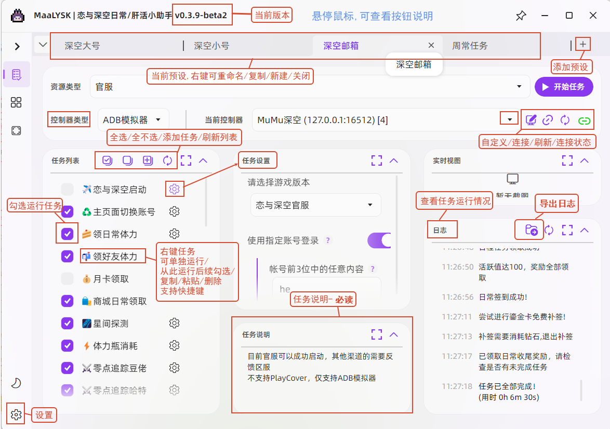This screenshot has width=610, height=429.
Task: Open the four-squares grid page in the sidebar
Action: point(16,102)
